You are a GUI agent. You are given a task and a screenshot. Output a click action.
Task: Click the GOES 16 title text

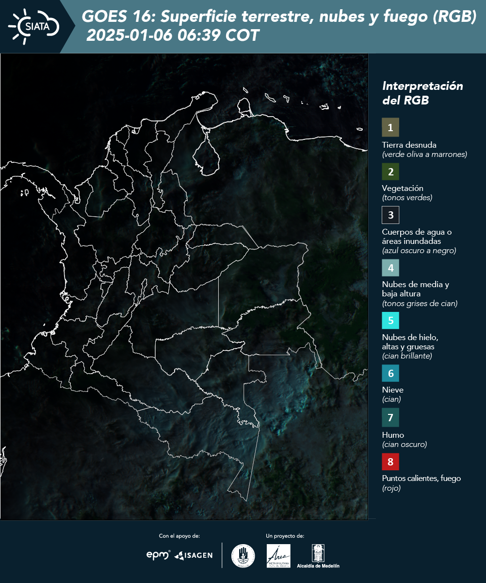coord(279,17)
